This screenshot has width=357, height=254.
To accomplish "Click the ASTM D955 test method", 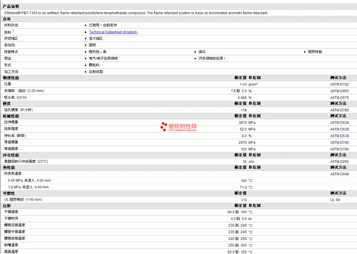I will (x=340, y=91).
